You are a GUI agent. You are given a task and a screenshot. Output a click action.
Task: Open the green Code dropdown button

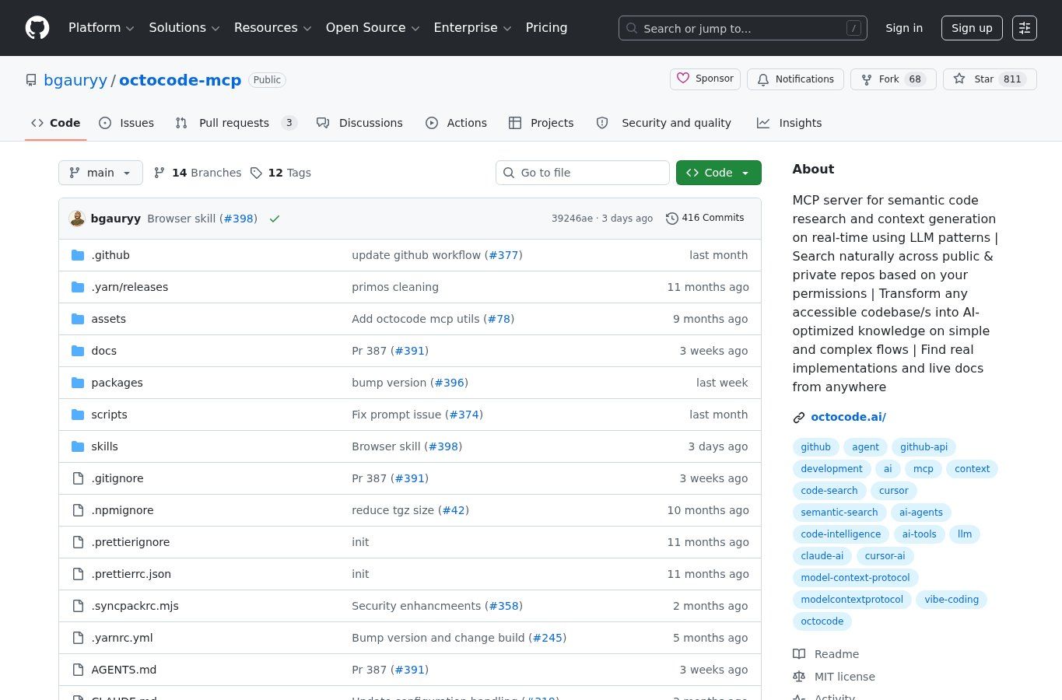pos(718,173)
